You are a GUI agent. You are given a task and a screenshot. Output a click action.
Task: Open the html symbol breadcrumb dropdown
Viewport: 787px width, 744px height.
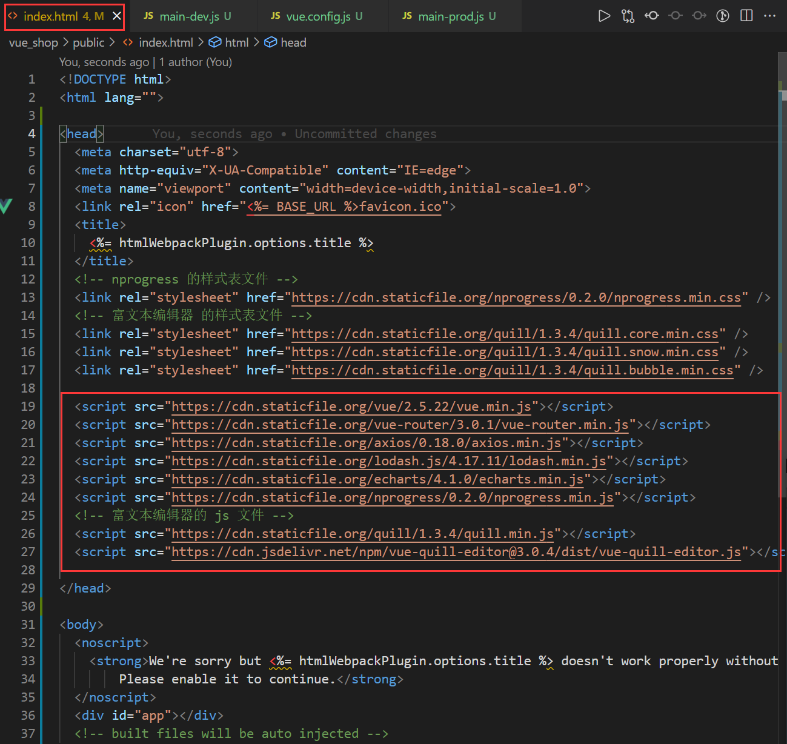tap(236, 42)
